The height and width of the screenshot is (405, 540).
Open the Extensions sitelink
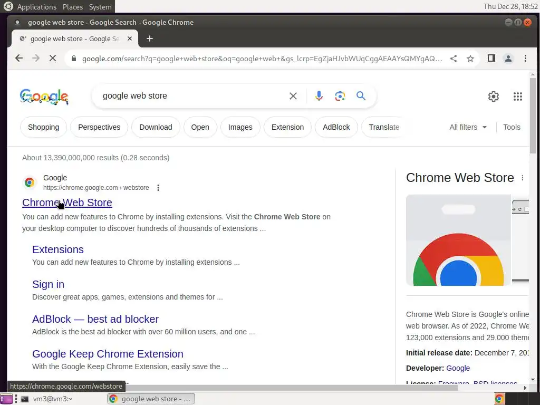click(x=58, y=249)
